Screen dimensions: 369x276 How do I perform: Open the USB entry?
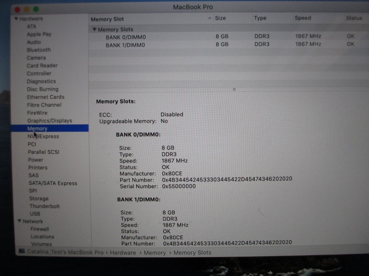click(35, 214)
